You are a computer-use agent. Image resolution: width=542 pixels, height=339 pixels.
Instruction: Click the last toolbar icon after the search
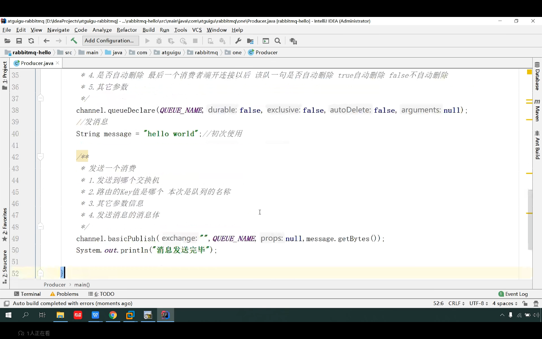click(x=293, y=41)
